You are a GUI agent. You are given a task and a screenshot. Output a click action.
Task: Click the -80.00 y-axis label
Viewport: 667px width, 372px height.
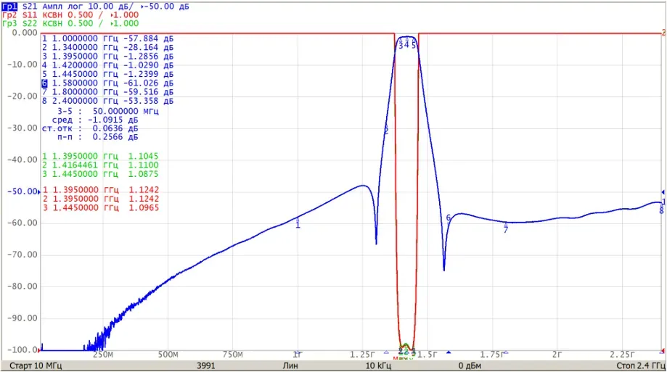tap(22, 286)
